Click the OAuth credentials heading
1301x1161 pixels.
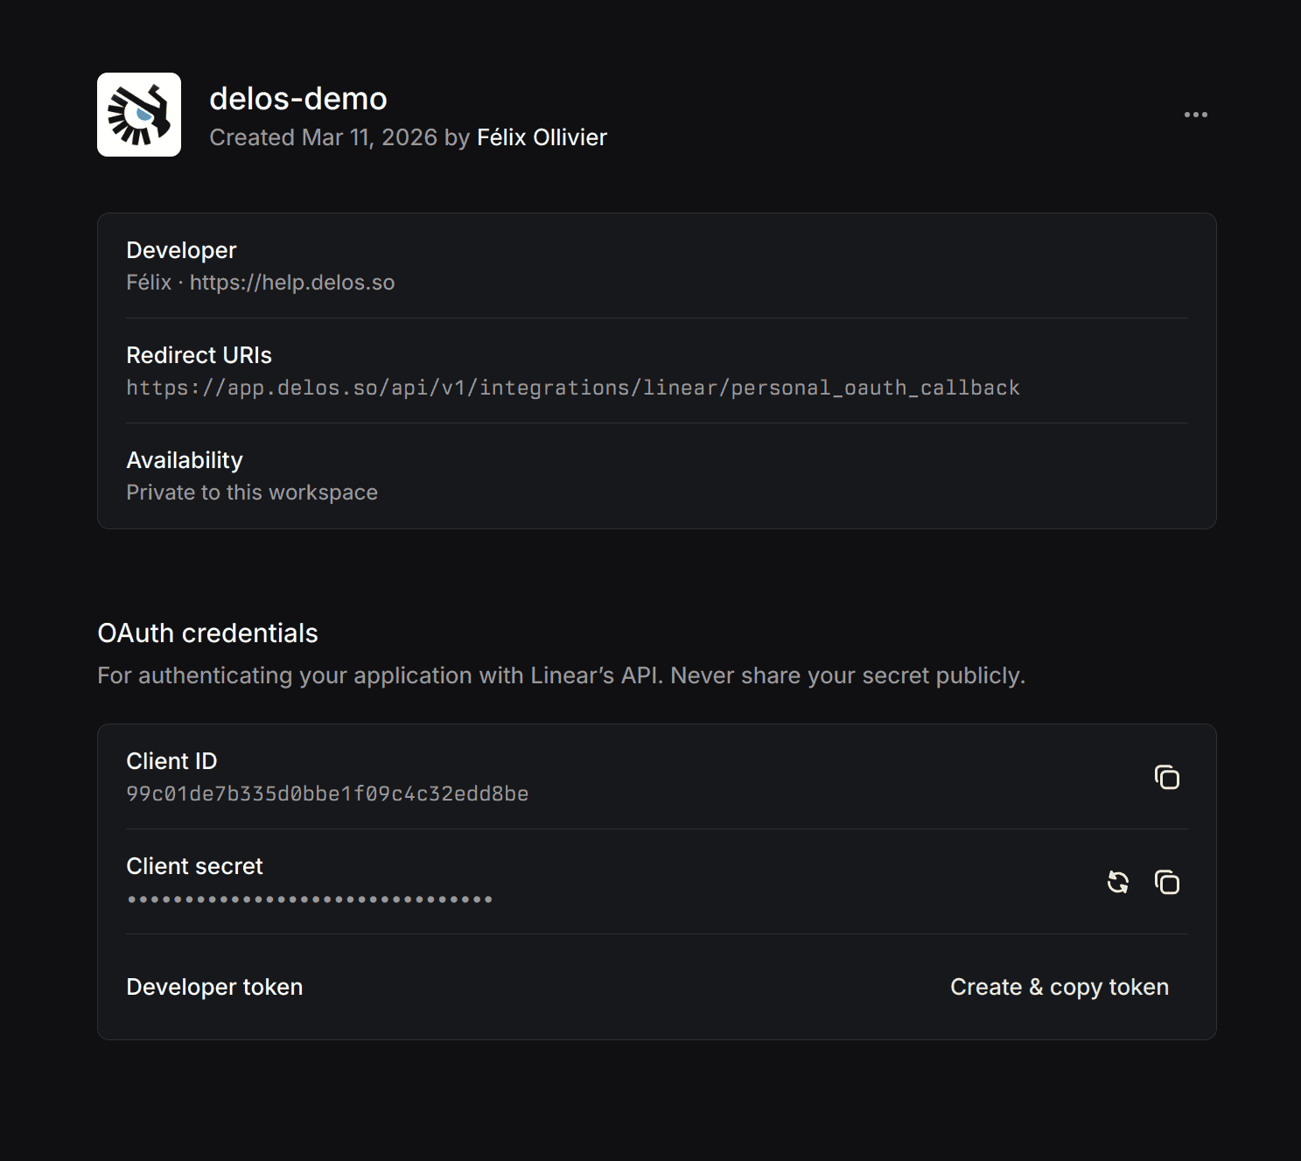pyautogui.click(x=207, y=633)
